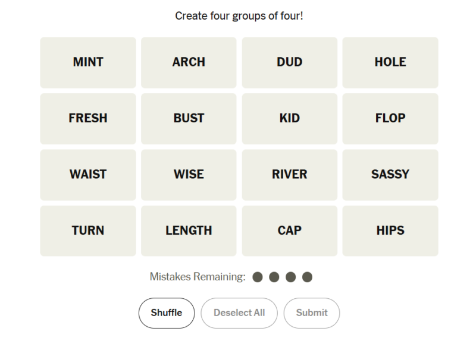
Task: Choose the FRESH word tile
Action: [88, 118]
